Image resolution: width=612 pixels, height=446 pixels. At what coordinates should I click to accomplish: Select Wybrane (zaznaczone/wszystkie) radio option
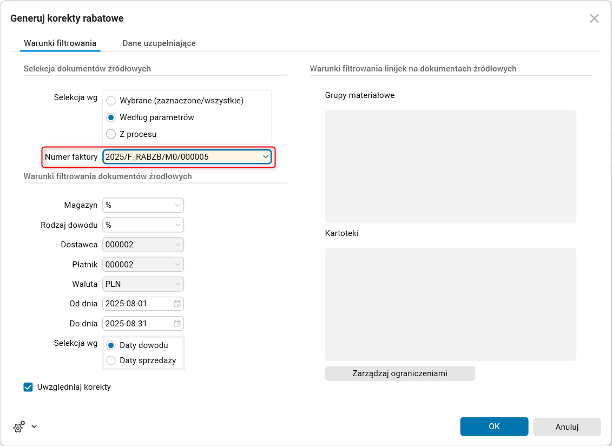tap(111, 101)
